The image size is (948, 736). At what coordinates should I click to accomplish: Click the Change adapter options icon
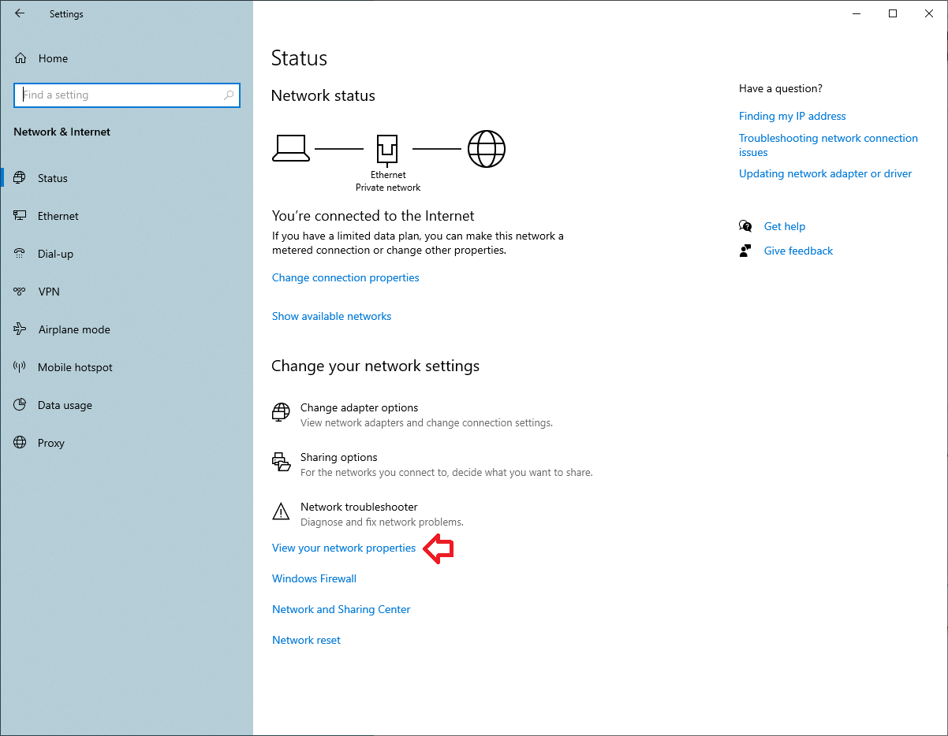281,413
